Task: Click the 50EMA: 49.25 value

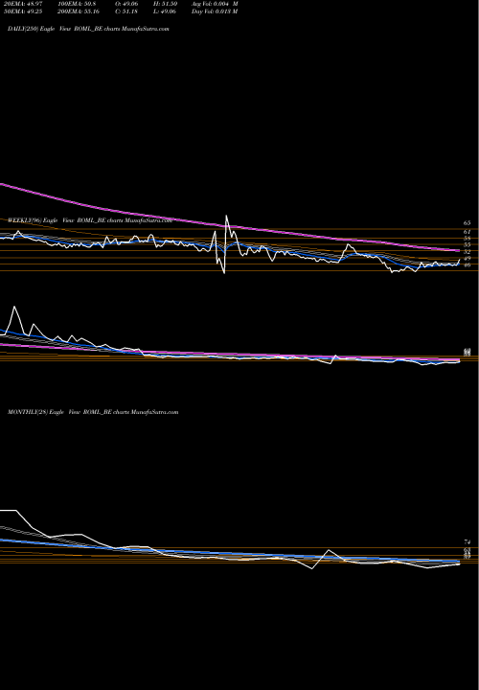Action: pos(23,11)
